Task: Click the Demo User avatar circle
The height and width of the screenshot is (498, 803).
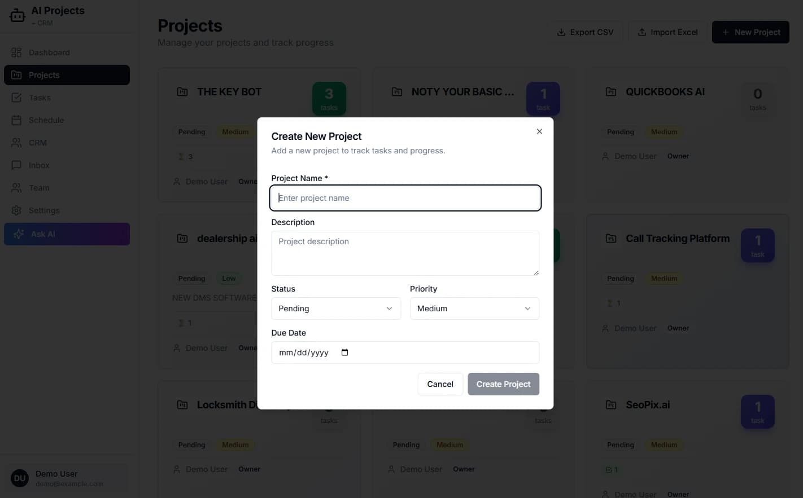Action: pos(19,478)
